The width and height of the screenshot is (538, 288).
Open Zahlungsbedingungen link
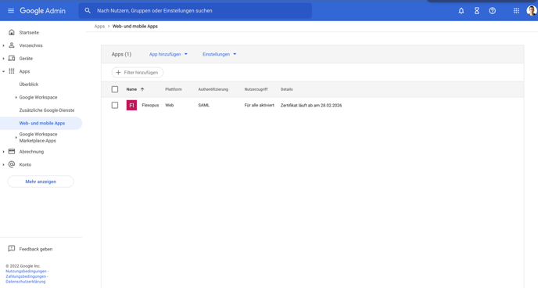[26, 276]
